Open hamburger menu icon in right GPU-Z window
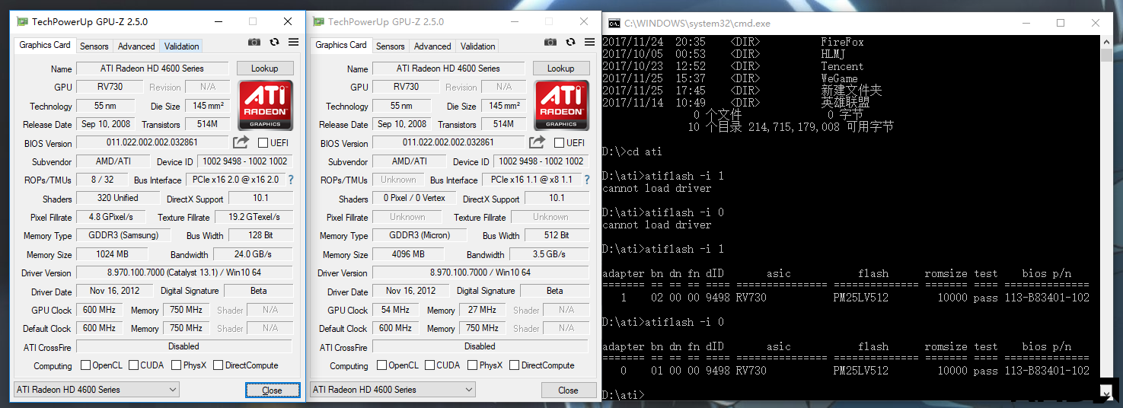The image size is (1123, 408). point(589,43)
